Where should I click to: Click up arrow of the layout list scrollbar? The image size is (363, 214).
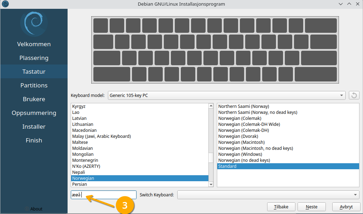tap(211, 106)
